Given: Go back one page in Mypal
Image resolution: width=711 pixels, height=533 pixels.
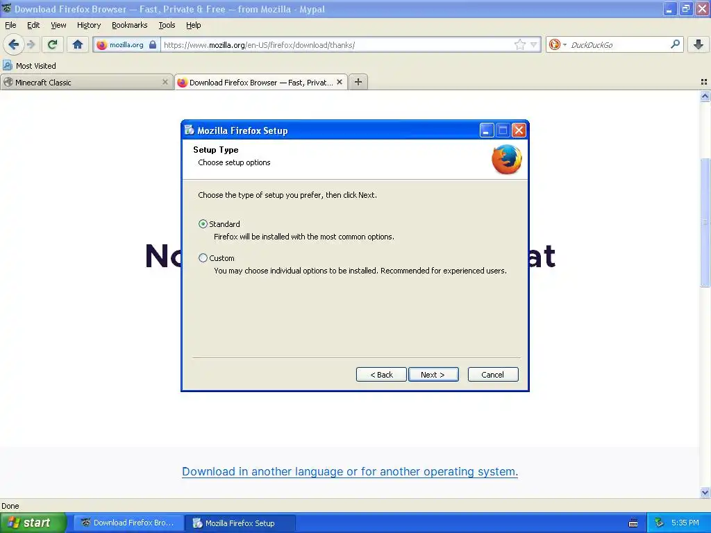Looking at the screenshot, I should (14, 44).
